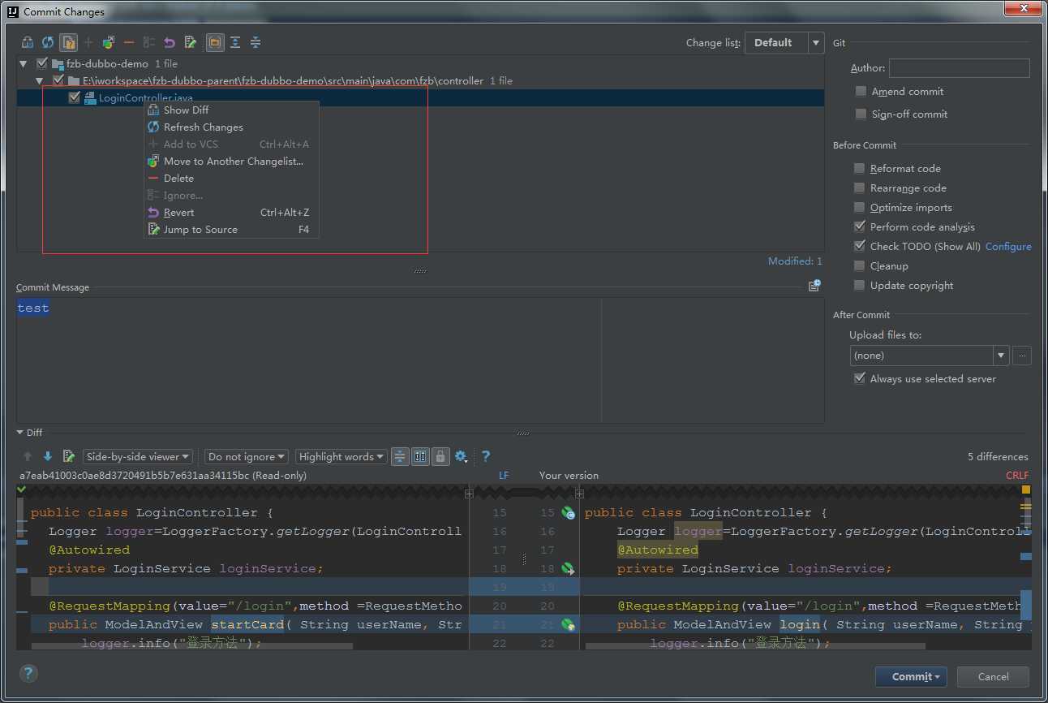The image size is (1048, 703).
Task: Click the right diff pane horizontal scrollbar
Action: point(755,647)
